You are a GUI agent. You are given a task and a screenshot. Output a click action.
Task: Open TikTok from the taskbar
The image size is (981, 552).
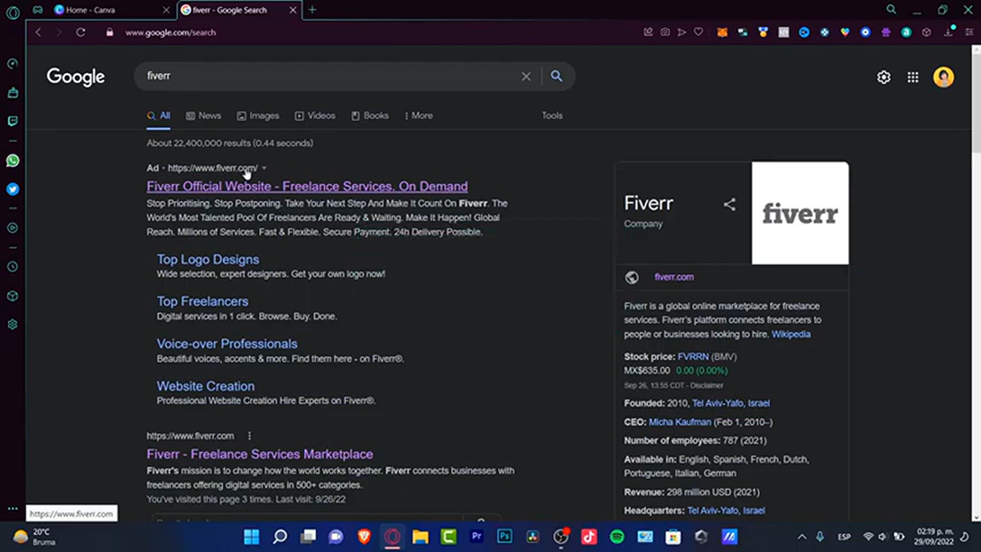(x=589, y=537)
